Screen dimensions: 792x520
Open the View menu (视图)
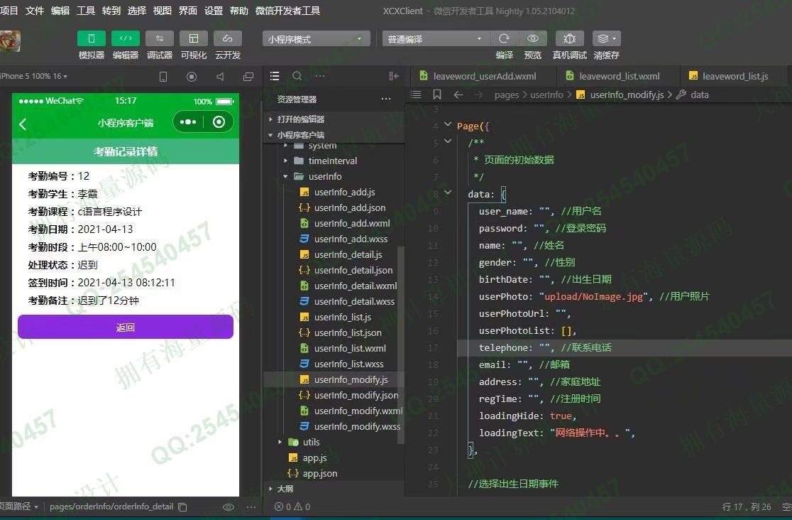point(162,11)
